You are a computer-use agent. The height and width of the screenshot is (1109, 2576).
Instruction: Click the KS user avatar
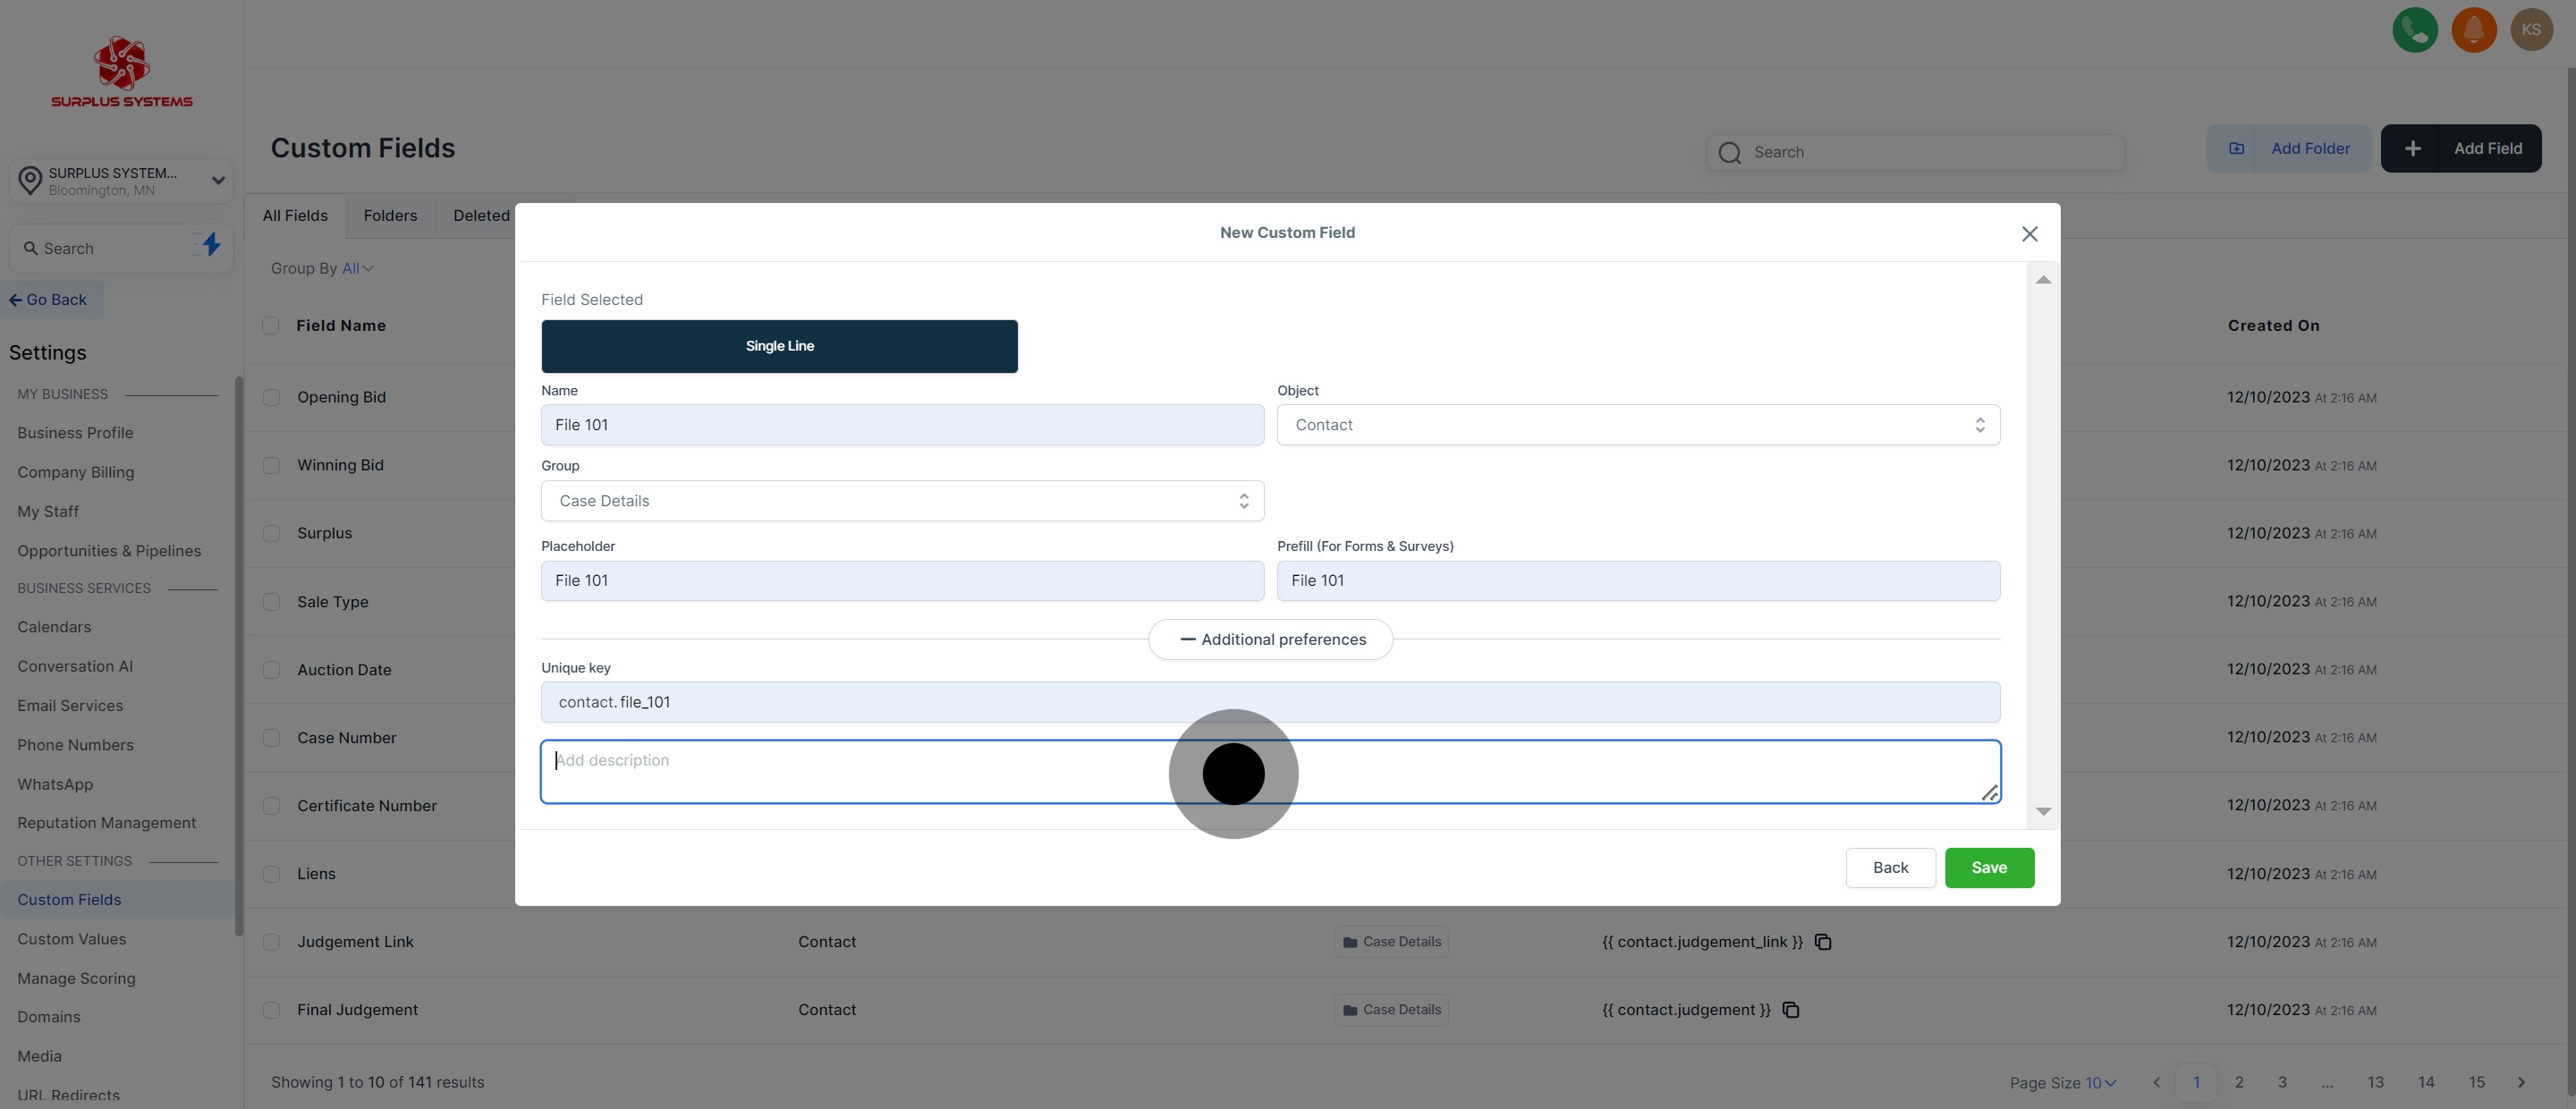(x=2531, y=30)
